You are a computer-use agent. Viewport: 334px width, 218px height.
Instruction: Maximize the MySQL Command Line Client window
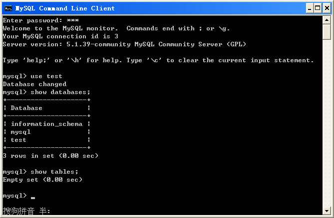318,8
